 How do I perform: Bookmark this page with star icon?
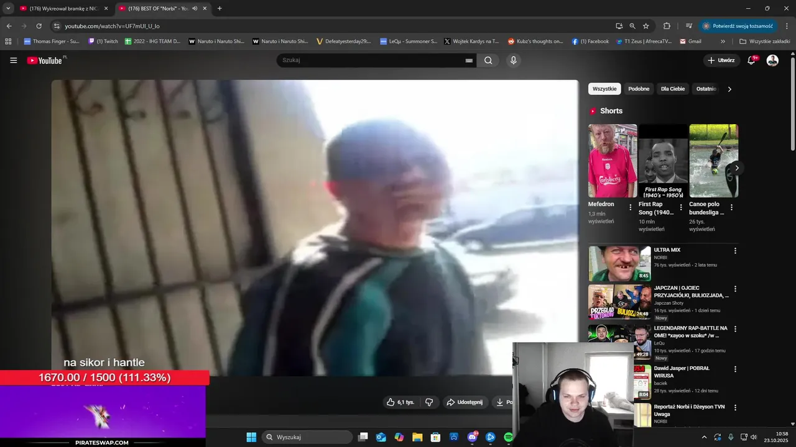[646, 26]
